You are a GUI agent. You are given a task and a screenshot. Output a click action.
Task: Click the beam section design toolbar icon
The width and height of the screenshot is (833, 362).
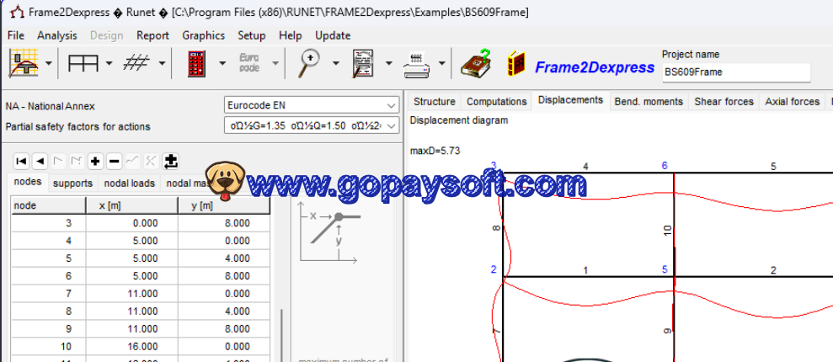tap(24, 63)
